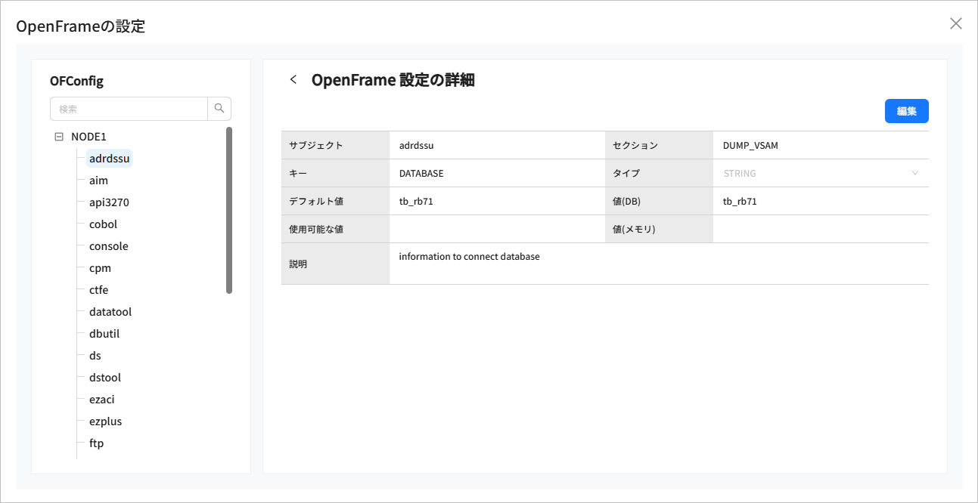Image resolution: width=978 pixels, height=503 pixels.
Task: Choose the console tree item
Action: pos(108,246)
